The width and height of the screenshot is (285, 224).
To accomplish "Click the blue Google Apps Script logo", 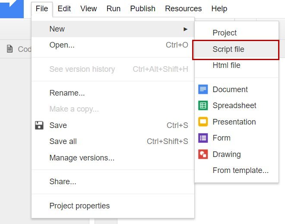I will 12,9.
